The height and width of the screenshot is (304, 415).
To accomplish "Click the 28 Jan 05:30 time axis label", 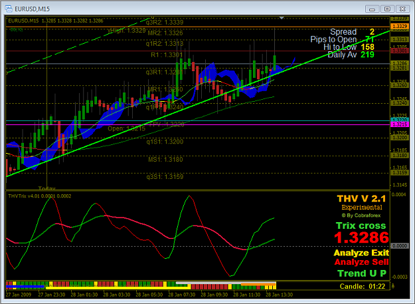I will [x=149, y=295].
